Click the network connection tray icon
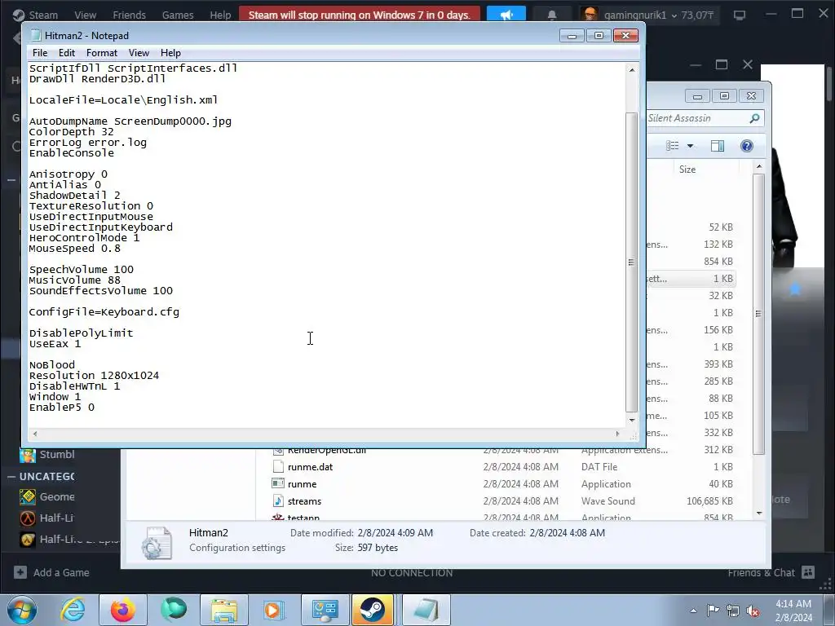 click(733, 611)
